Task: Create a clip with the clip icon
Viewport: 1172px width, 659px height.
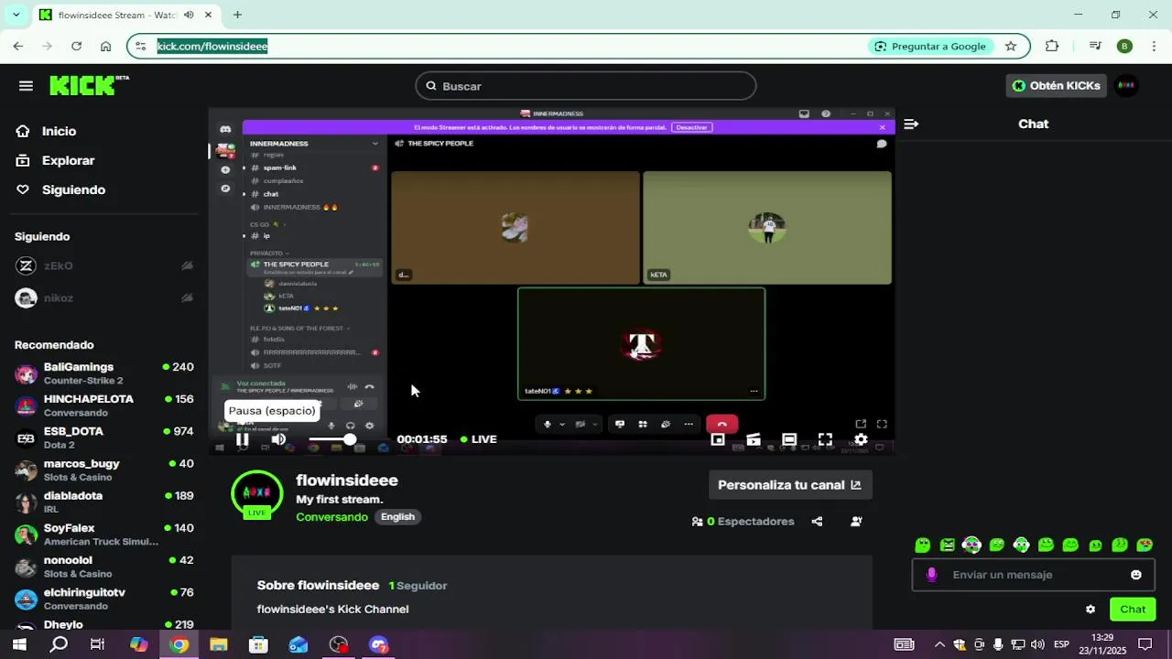Action: (754, 439)
